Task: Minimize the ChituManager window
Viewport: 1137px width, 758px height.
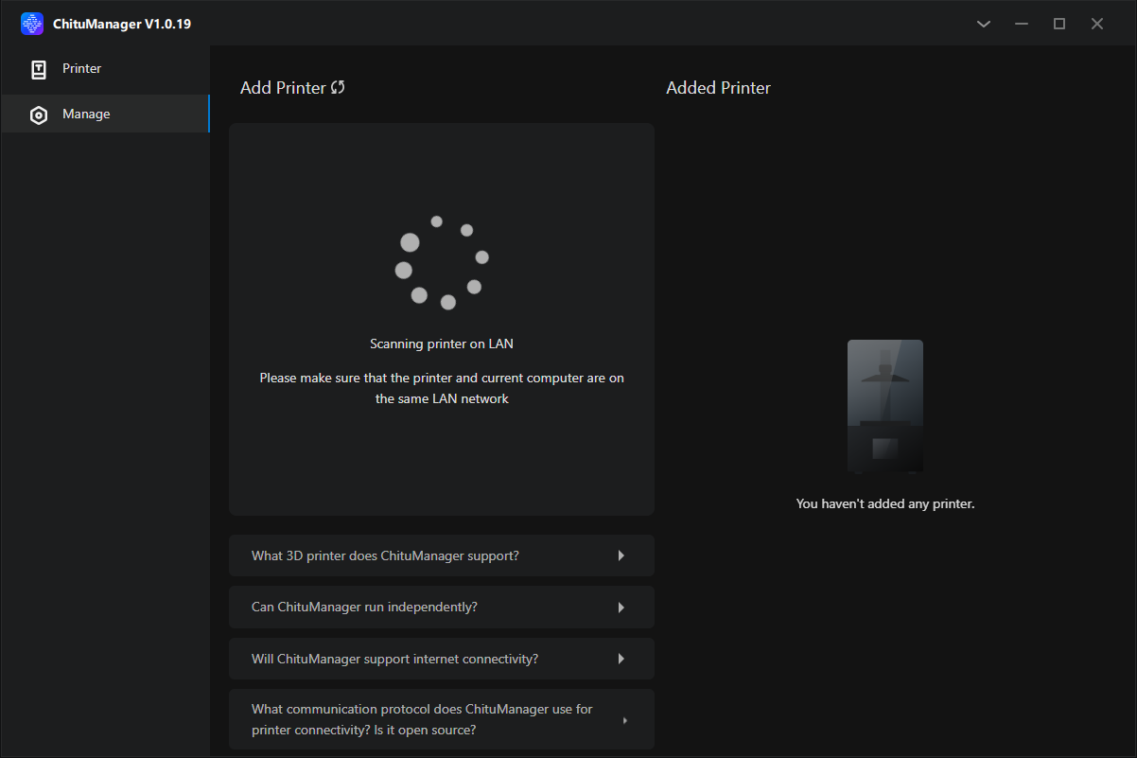Action: pos(1022,24)
